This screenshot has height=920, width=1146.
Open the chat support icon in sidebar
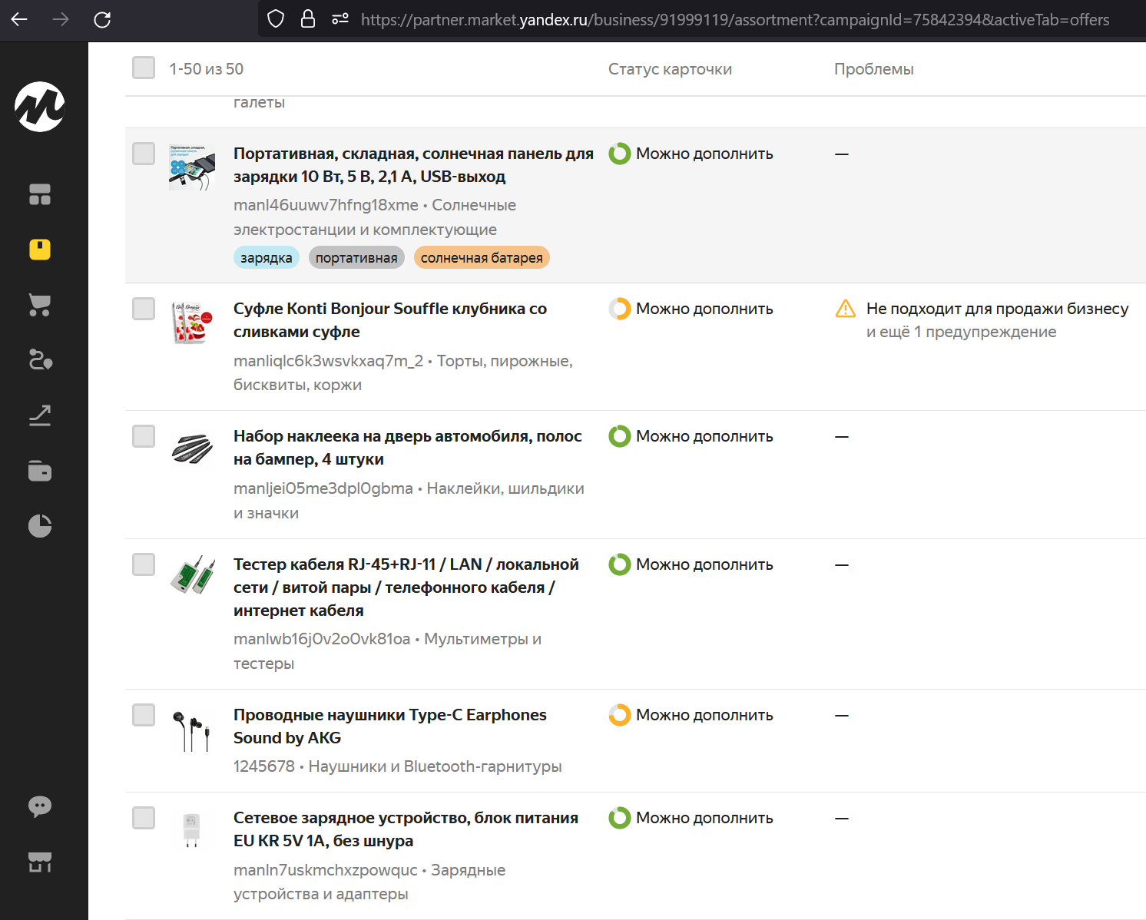[x=40, y=806]
